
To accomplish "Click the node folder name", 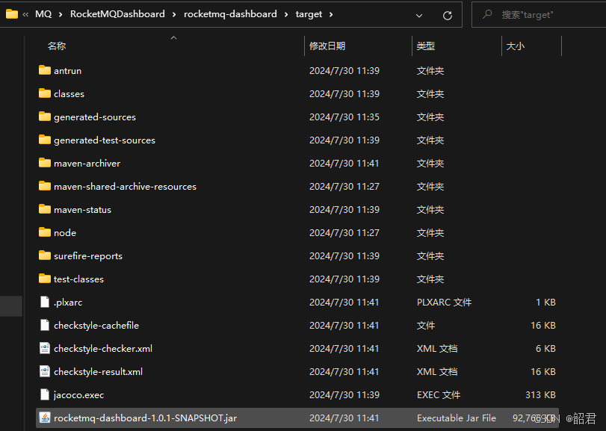I will click(65, 233).
